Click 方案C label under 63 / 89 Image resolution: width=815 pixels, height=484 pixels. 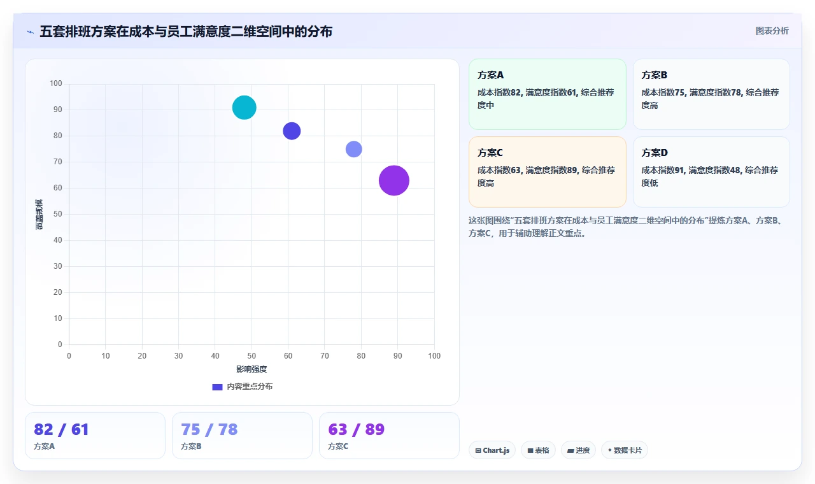click(x=338, y=446)
